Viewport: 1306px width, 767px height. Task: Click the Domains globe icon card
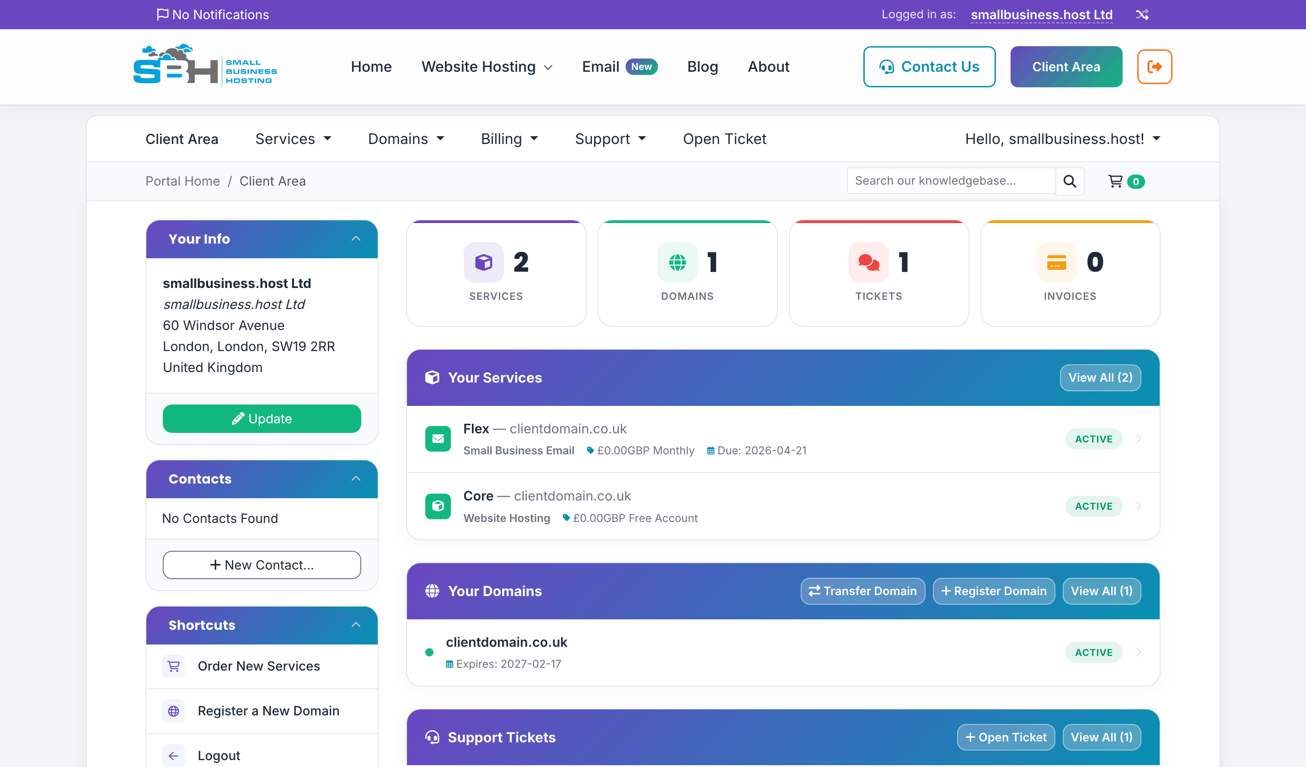[677, 262]
